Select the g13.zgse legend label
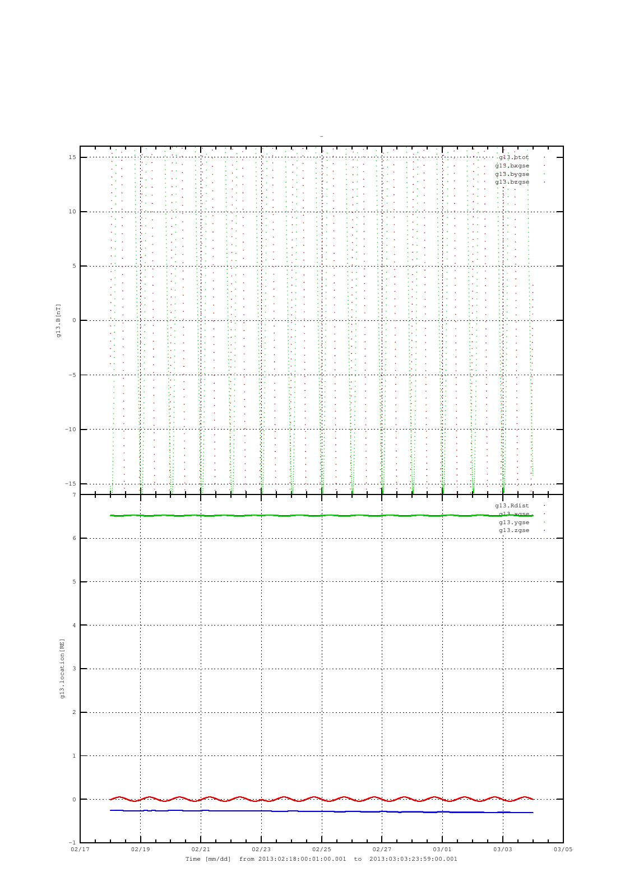The width and height of the screenshot is (634, 896). [x=513, y=530]
